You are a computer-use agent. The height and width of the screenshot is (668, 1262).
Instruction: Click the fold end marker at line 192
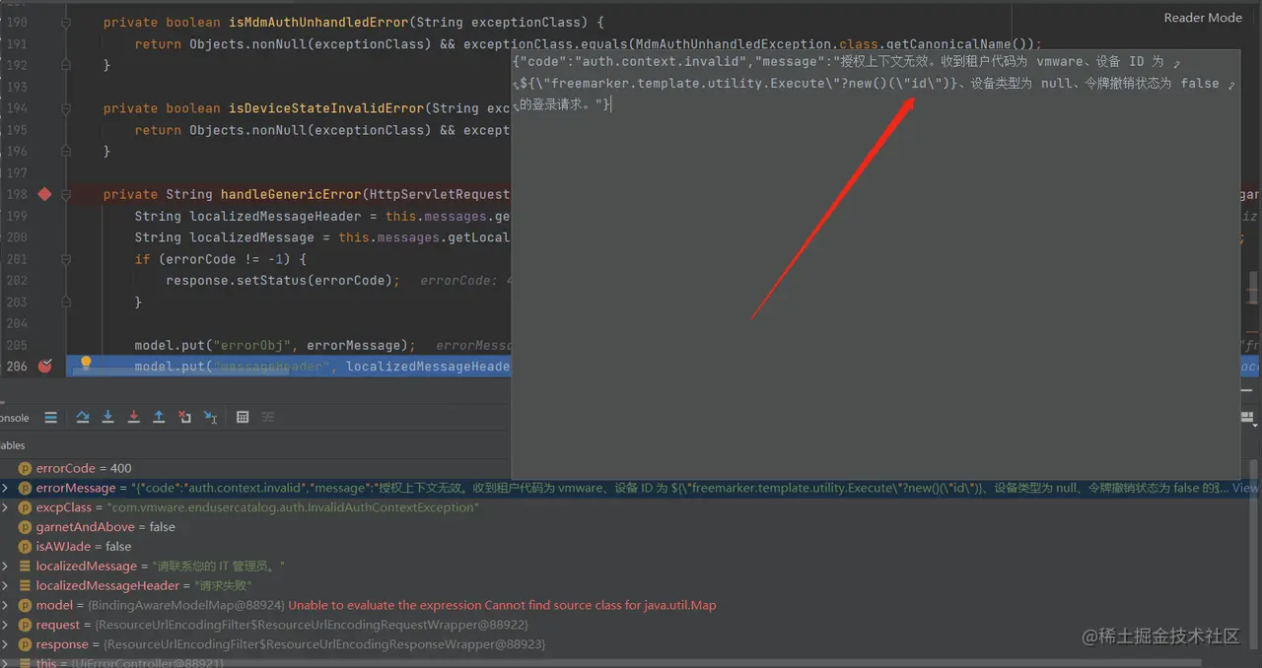click(x=66, y=65)
